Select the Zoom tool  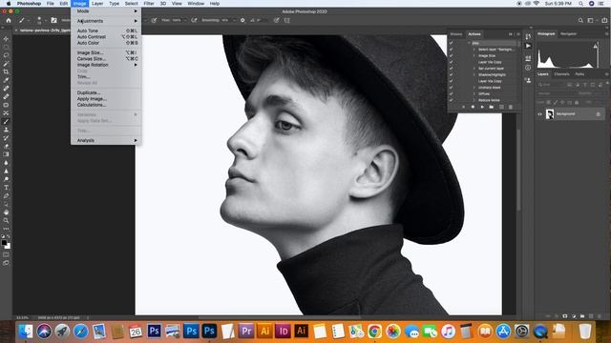[6, 220]
